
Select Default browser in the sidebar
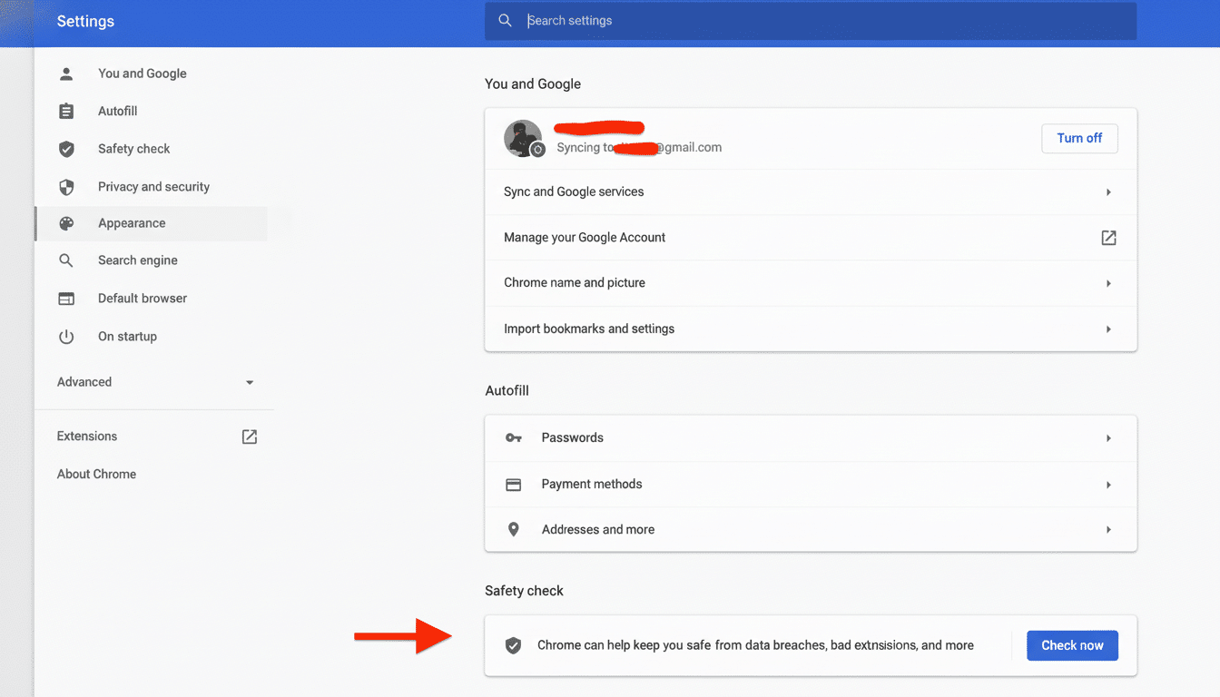coord(142,298)
